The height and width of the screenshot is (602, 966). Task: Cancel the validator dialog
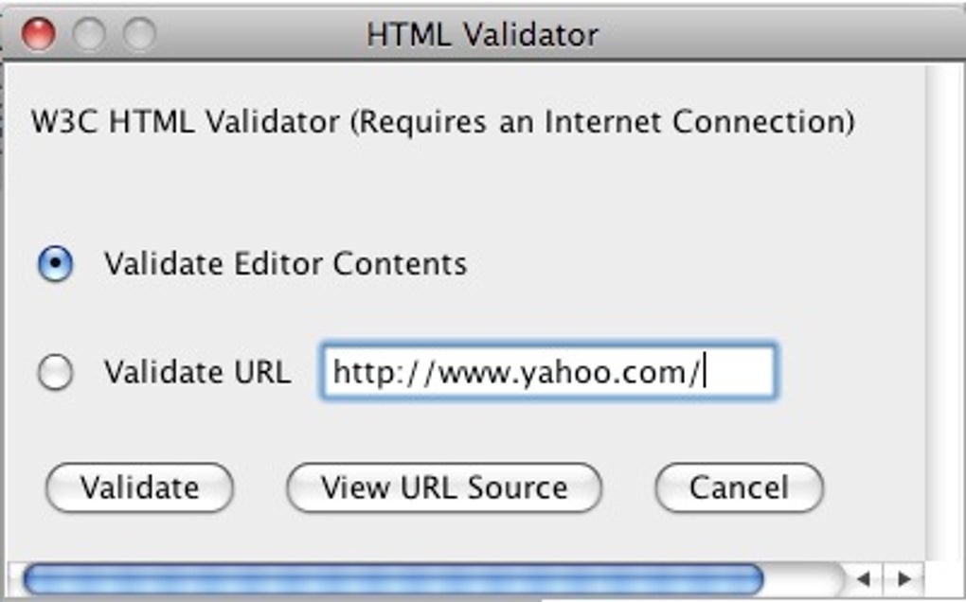[739, 487]
